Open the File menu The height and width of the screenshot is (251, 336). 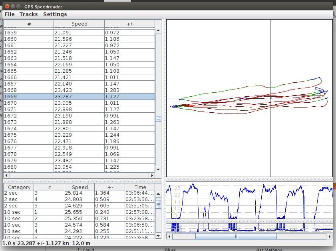pos(10,14)
